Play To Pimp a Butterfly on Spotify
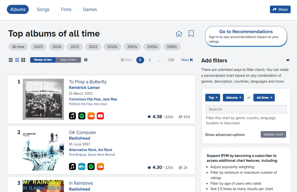 [82, 116]
